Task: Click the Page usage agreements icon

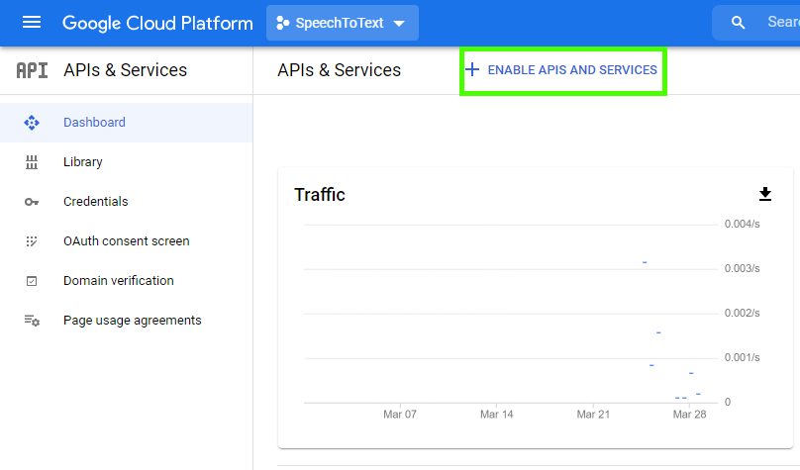Action: (x=32, y=321)
